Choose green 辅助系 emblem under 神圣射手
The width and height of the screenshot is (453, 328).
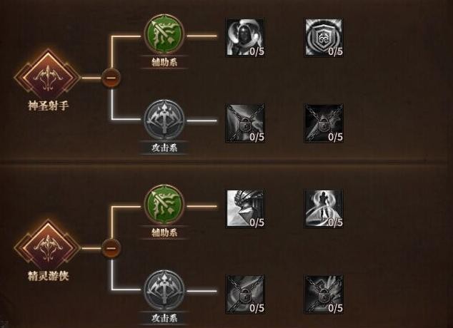click(164, 35)
